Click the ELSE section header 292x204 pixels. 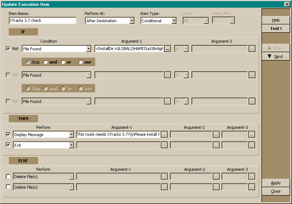pyautogui.click(x=23, y=161)
